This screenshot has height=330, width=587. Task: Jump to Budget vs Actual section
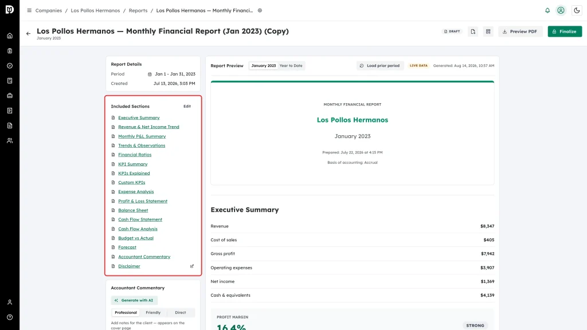click(136, 238)
